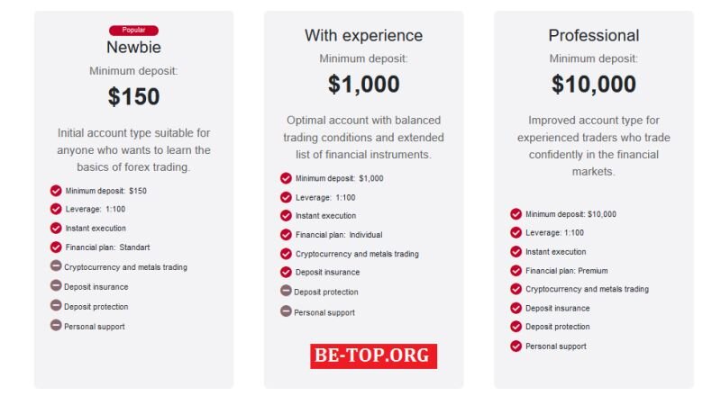
Task: Click the BE-TOP.ORG red banner
Action: 373,355
